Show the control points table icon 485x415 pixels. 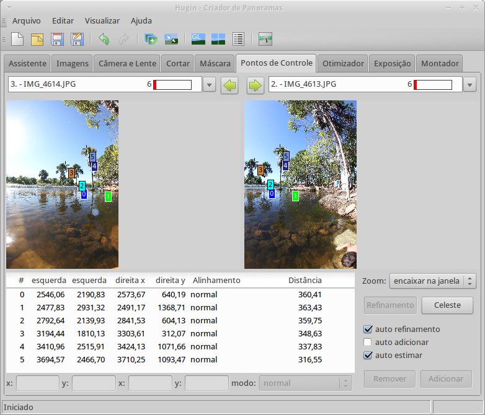238,40
